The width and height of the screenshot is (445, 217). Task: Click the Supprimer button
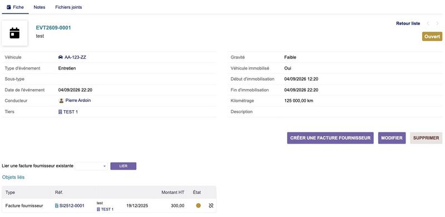point(426,138)
